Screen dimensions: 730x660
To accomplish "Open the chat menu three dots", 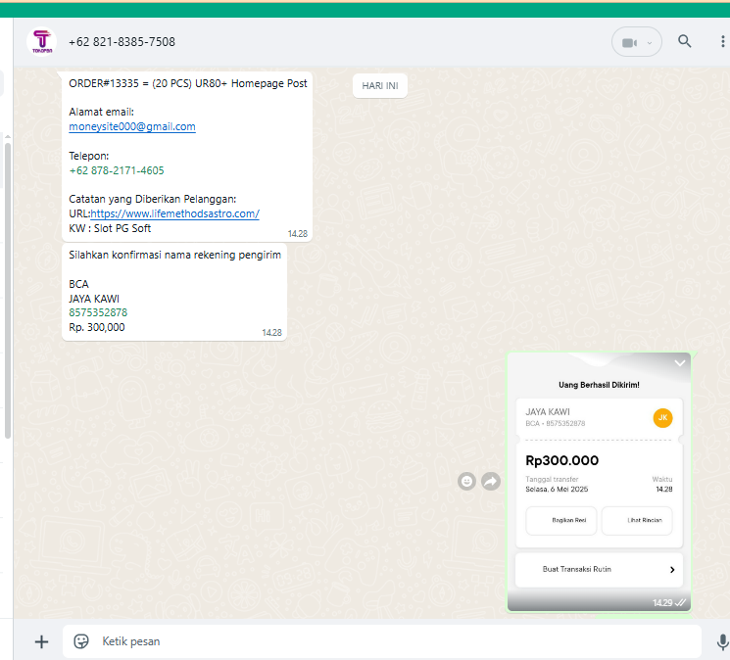I will [723, 42].
